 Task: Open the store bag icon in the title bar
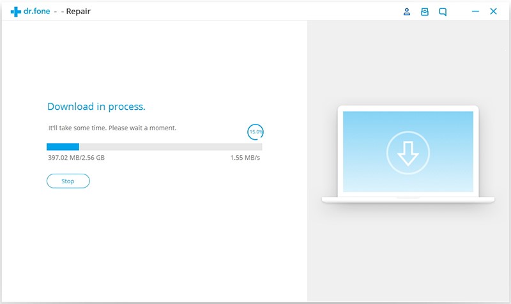click(x=425, y=11)
